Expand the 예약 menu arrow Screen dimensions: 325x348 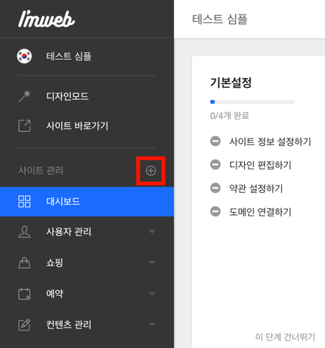[152, 294]
